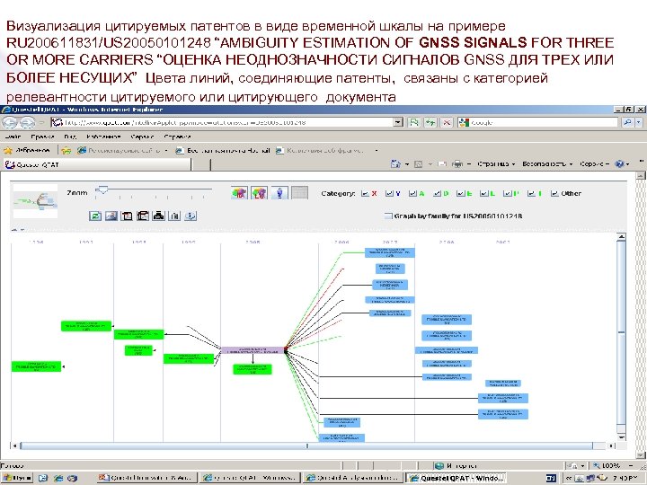Open the Правка menu

42,137
